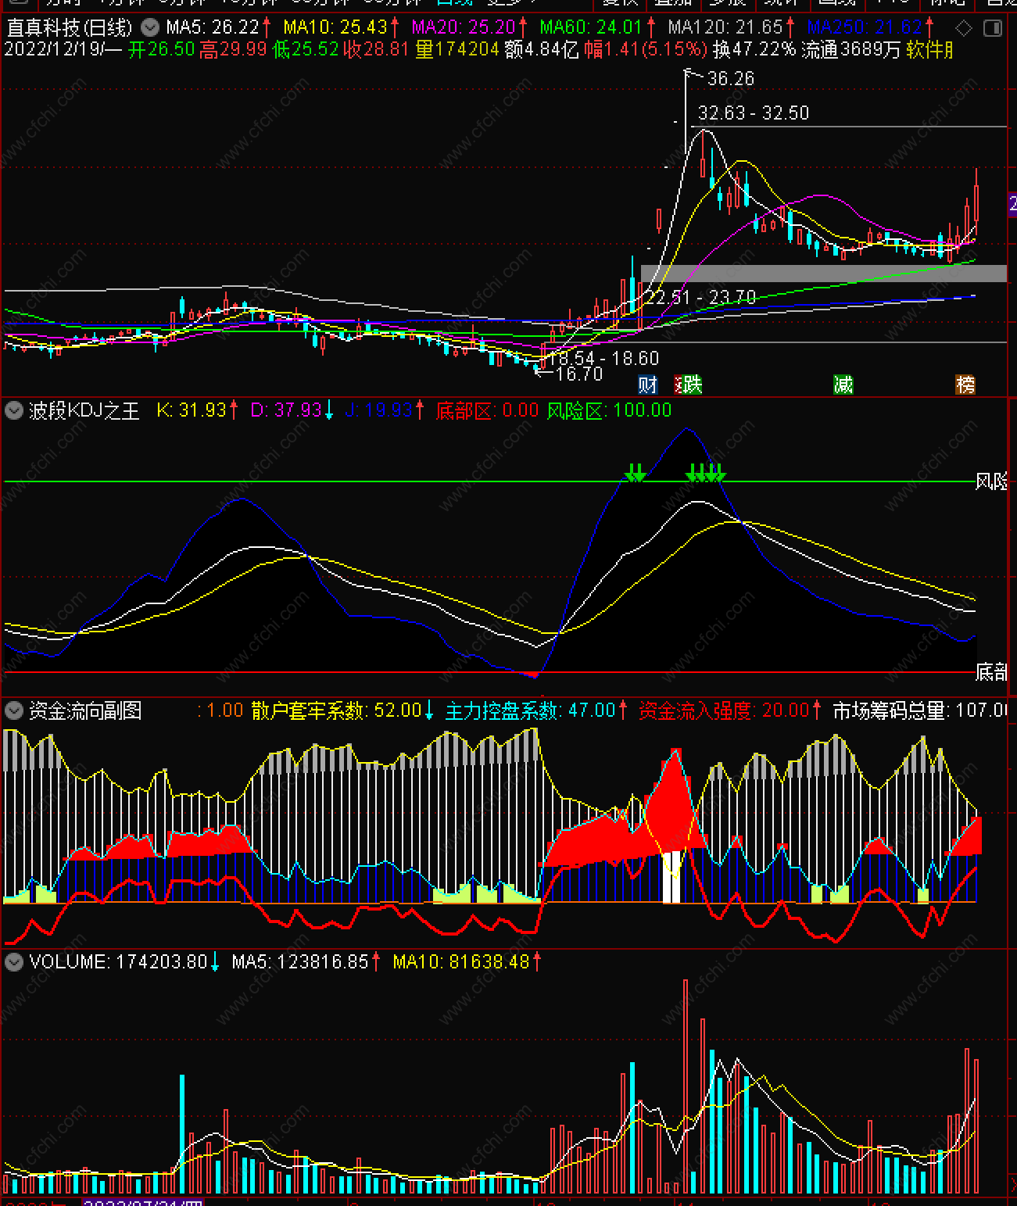Click the 36.26 high price annotation
The width and height of the screenshot is (1017, 1206).
click(731, 79)
